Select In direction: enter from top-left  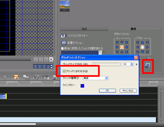pos(117,42)
